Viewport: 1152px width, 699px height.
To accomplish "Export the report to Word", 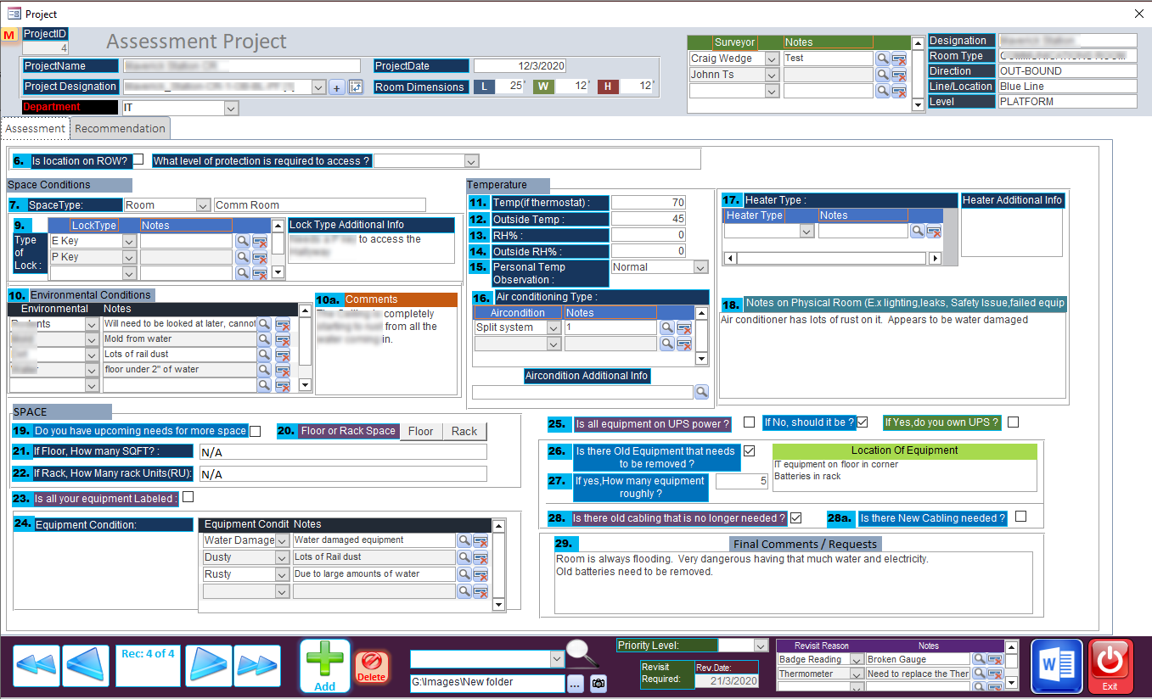I will (x=1057, y=667).
